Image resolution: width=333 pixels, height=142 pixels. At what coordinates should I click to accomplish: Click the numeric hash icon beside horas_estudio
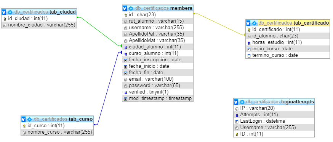249,43
